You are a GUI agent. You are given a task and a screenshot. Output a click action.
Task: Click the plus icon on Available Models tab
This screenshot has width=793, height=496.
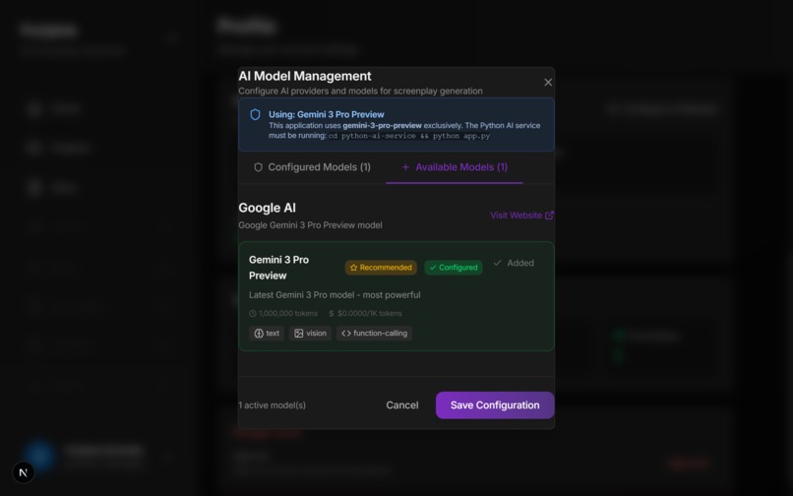pyautogui.click(x=405, y=167)
